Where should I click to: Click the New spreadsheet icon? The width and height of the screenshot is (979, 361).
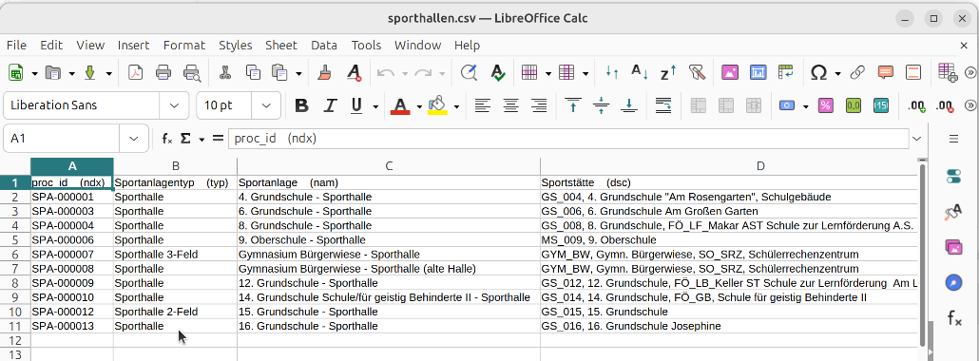(15, 73)
